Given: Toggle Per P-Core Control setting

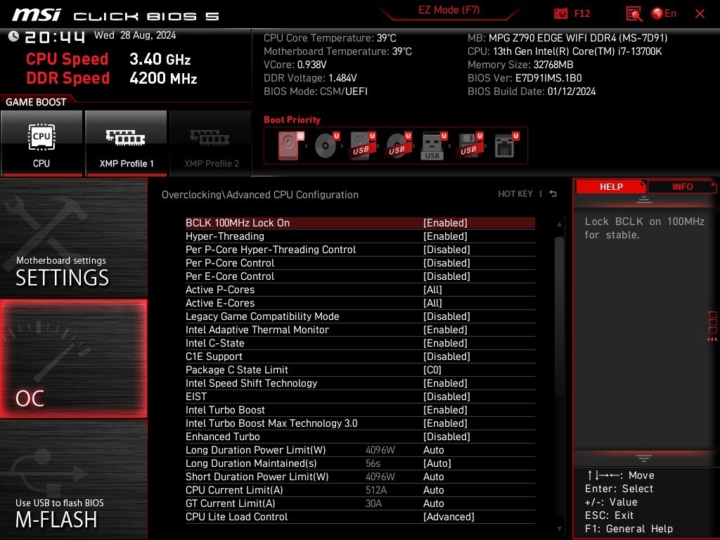Looking at the screenshot, I should click(x=360, y=263).
